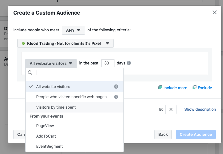The height and width of the screenshot is (154, 223).
Task: Click info icon for specific web pages
Action: pos(116,97)
